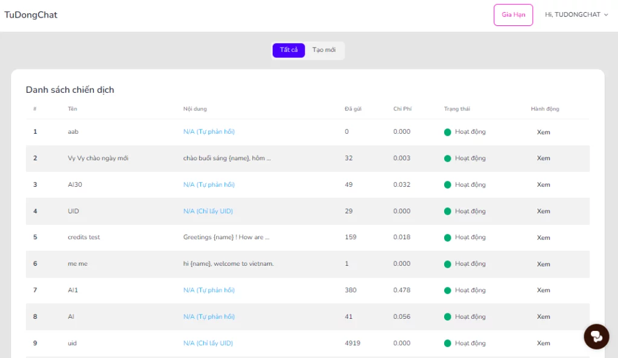Click Xem for Vy Vy chào ngày mới
Screen dimensions: 618x358
point(543,158)
